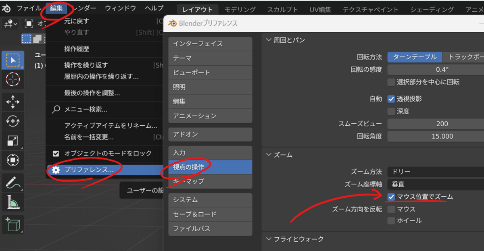Screen dimensions: 484x251
Task: Choose 最後の操作を調整... menu entry
Action: (104, 93)
